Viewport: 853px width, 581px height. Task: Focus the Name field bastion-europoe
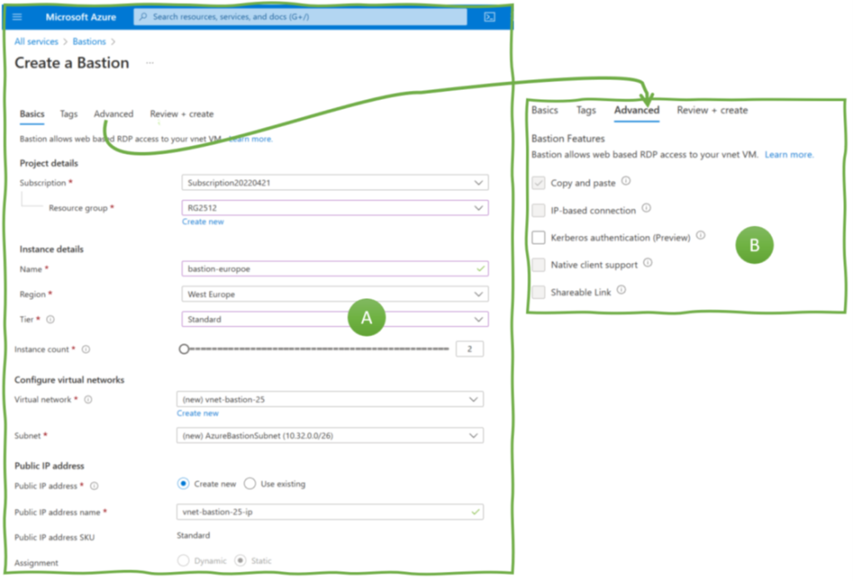[x=335, y=269]
